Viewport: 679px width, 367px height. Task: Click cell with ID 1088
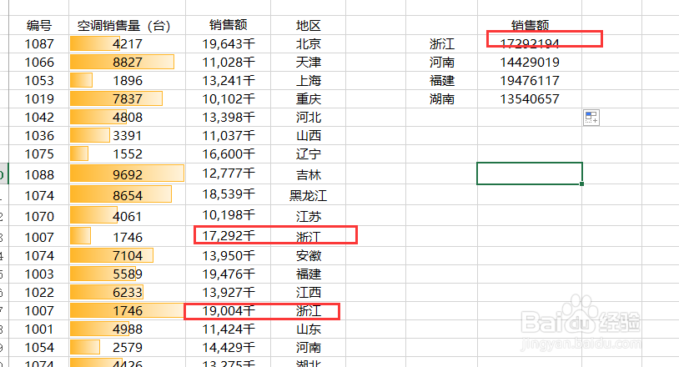coord(39,174)
